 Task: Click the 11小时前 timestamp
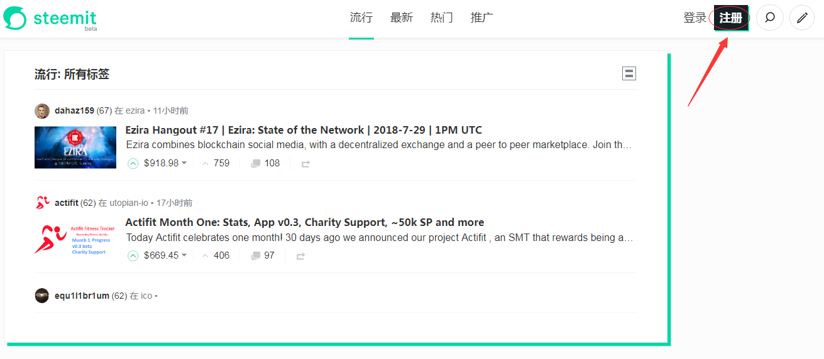[170, 110]
